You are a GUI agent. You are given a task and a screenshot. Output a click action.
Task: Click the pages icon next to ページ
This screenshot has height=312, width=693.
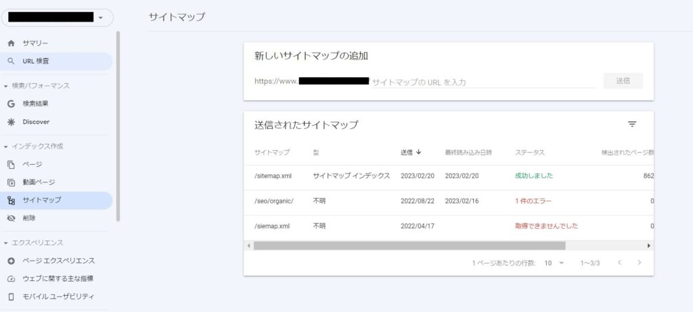(x=11, y=165)
